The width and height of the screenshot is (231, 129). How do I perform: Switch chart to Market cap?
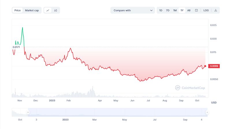click(32, 10)
